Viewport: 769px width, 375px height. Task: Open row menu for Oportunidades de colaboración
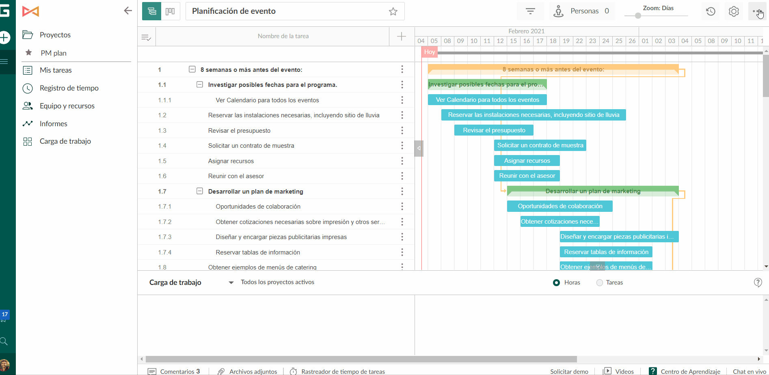pyautogui.click(x=402, y=206)
